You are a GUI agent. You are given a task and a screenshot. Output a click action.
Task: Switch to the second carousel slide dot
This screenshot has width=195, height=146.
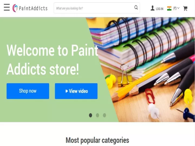click(98, 115)
